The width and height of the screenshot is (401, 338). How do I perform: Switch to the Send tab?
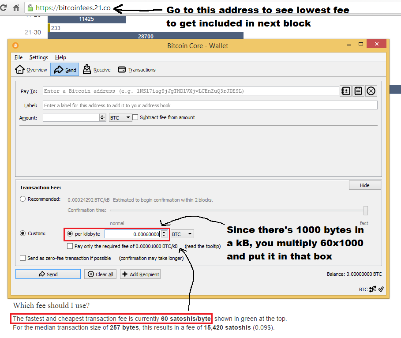point(65,69)
